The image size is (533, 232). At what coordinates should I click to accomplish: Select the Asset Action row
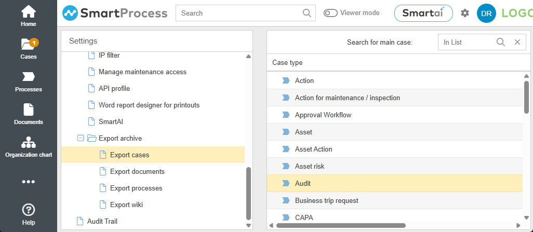395,149
